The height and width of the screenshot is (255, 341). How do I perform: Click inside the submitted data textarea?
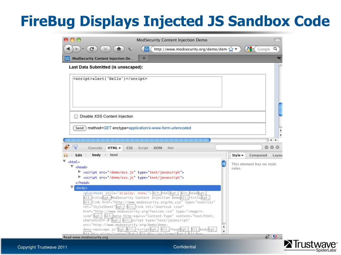point(147,92)
